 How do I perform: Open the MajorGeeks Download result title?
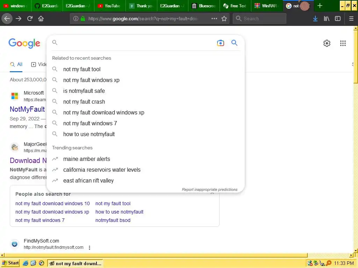coord(28,161)
